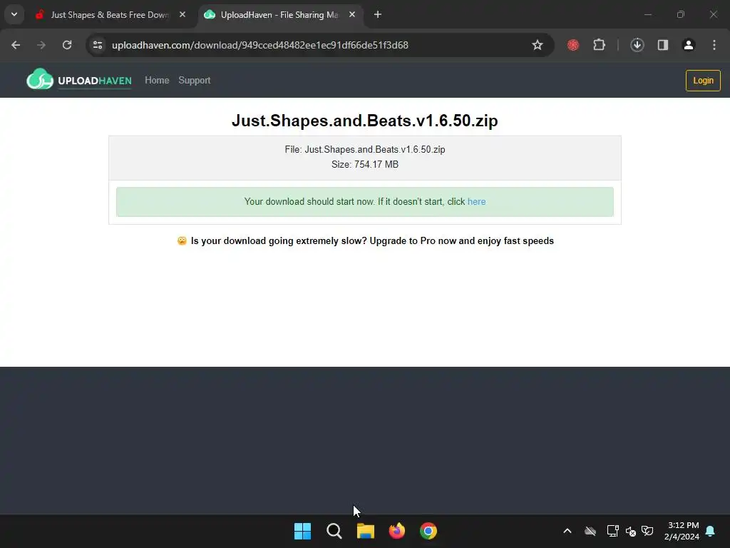Click the 'File: Just.Shapes.and.Beats.v1.6.50.zip' line

coord(365,150)
